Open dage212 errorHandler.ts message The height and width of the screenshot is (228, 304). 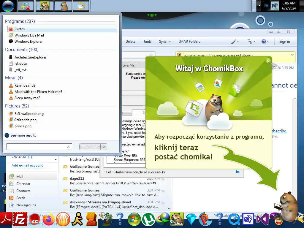pyautogui.click(x=114, y=181)
